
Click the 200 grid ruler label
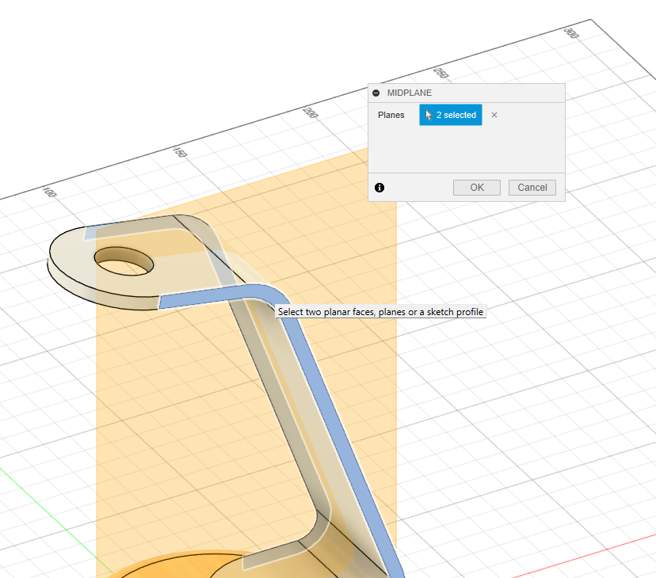tap(310, 113)
